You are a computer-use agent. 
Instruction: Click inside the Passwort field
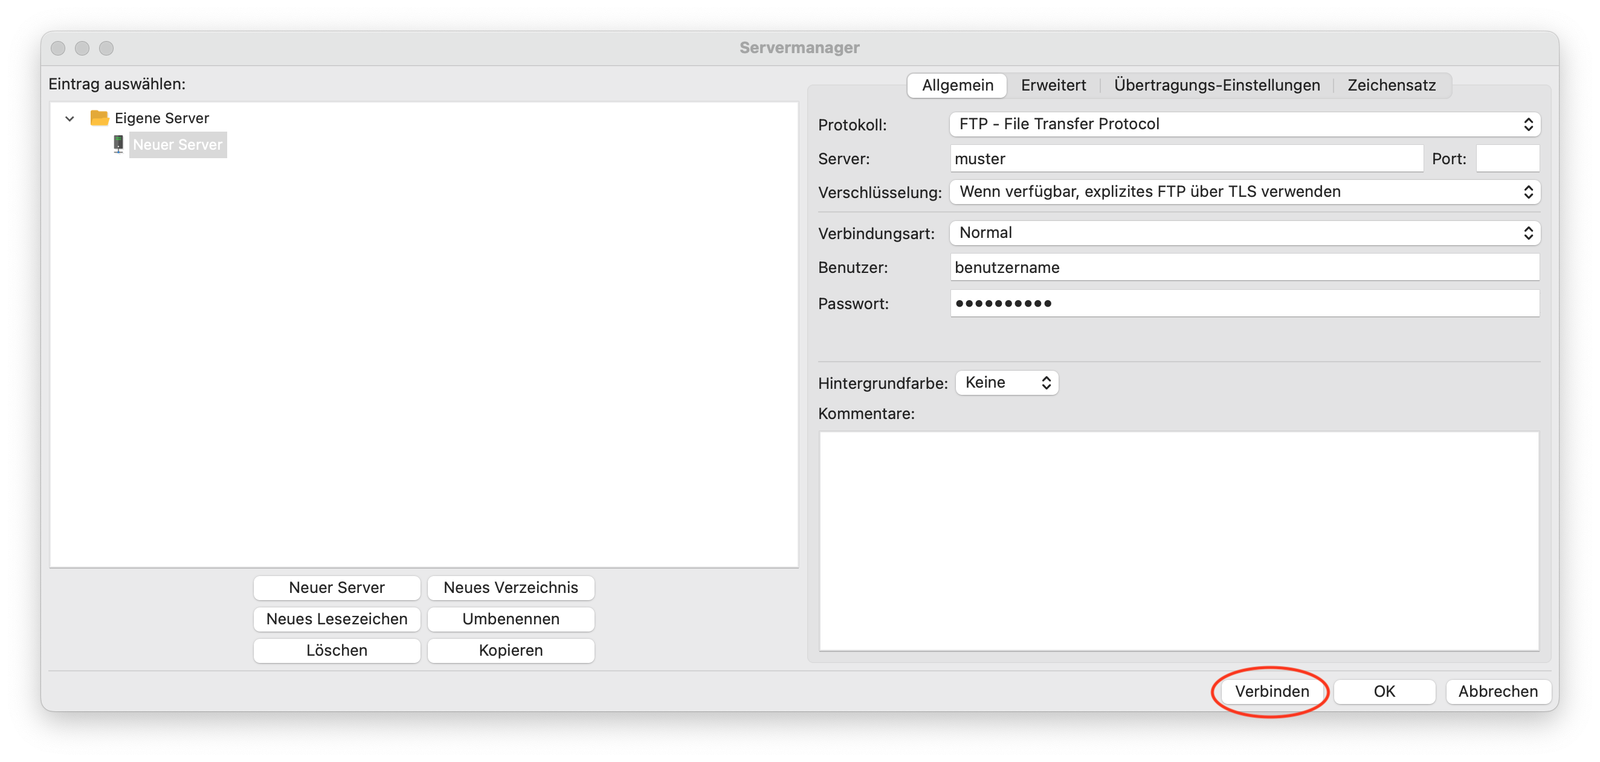[x=1244, y=304]
